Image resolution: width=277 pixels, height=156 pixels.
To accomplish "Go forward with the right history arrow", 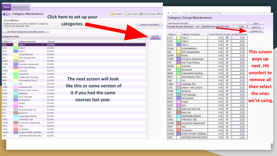I will pyautogui.click(x=10, y=14).
